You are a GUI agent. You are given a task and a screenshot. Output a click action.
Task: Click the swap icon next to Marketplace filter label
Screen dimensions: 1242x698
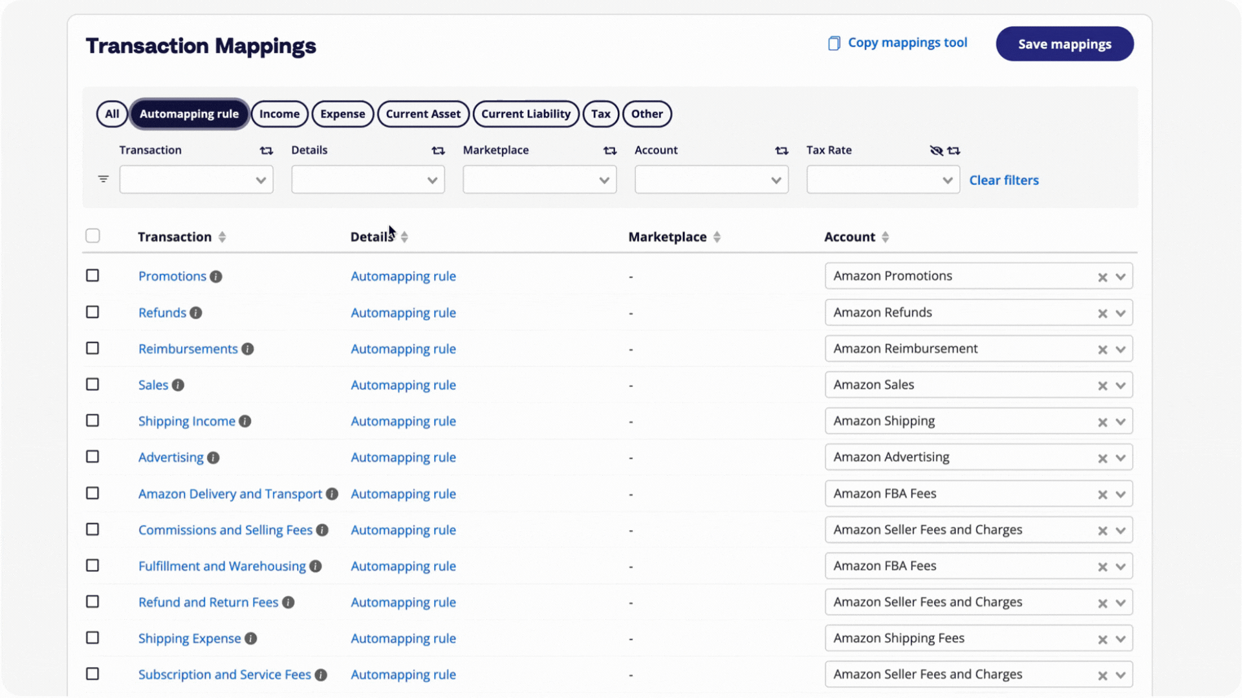(610, 151)
